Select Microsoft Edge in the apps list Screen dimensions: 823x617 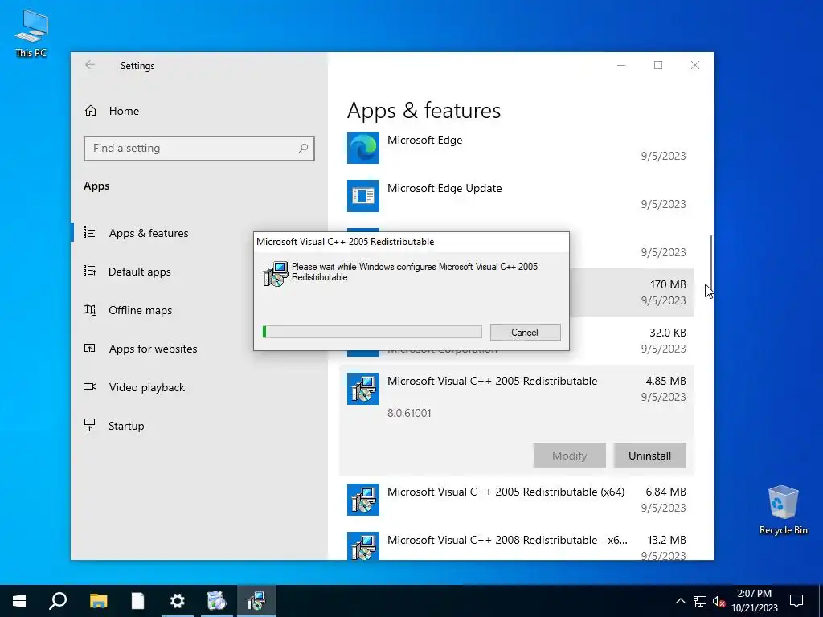click(517, 148)
